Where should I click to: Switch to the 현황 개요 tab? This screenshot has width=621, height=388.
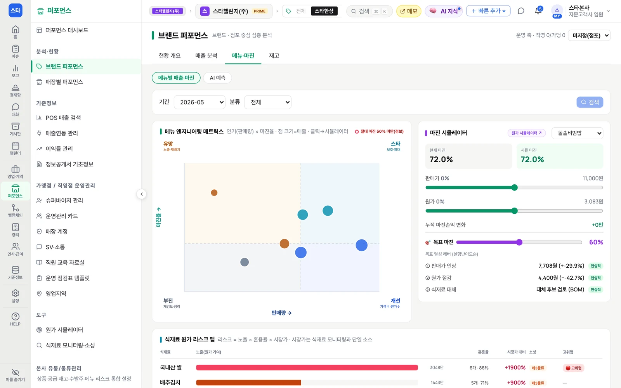tap(170, 55)
